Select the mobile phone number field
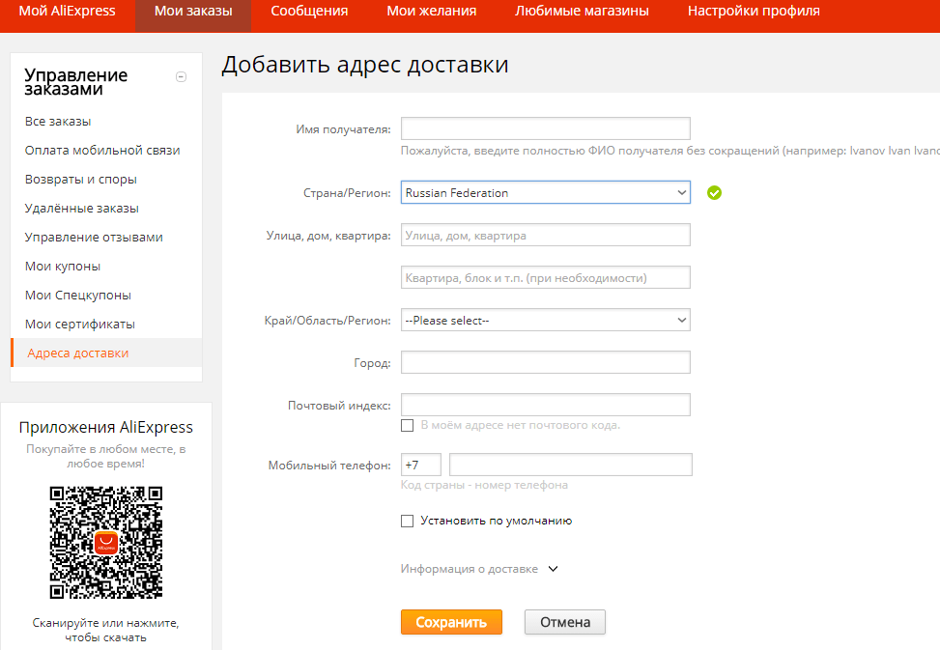 tap(571, 465)
